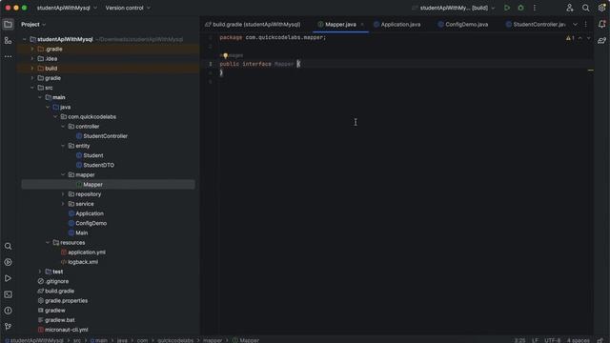Open the studentApiWithMysql project dropdown
610x343 pixels.
click(67, 8)
